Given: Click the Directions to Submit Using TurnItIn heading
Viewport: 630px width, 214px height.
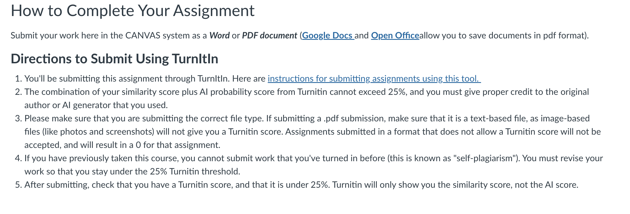Looking at the screenshot, I should 114,59.
